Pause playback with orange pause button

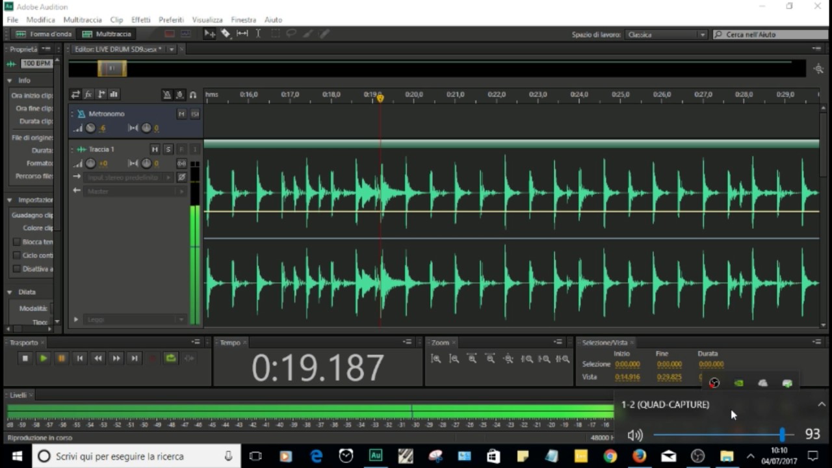[61, 358]
